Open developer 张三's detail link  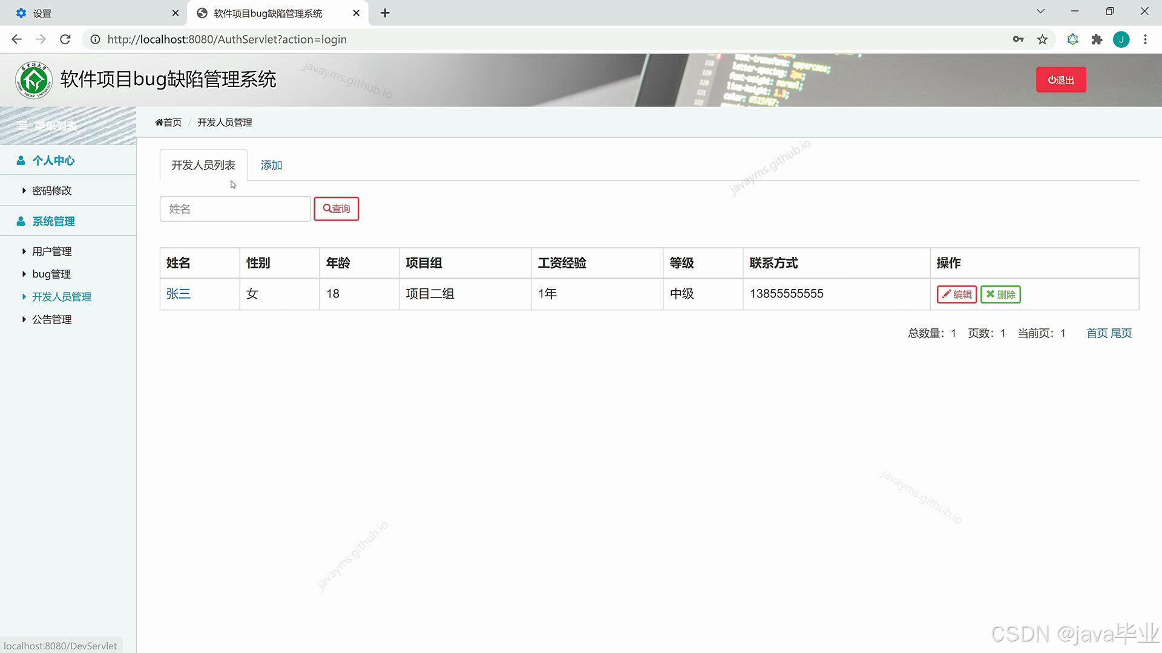(179, 294)
